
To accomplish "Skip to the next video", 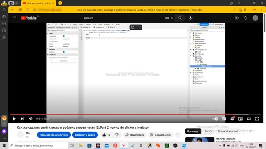I will pos(22,119).
